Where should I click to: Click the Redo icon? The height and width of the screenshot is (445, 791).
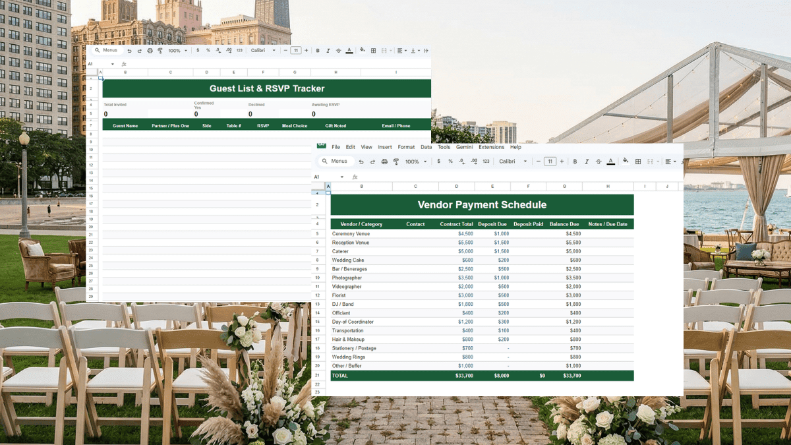point(372,161)
